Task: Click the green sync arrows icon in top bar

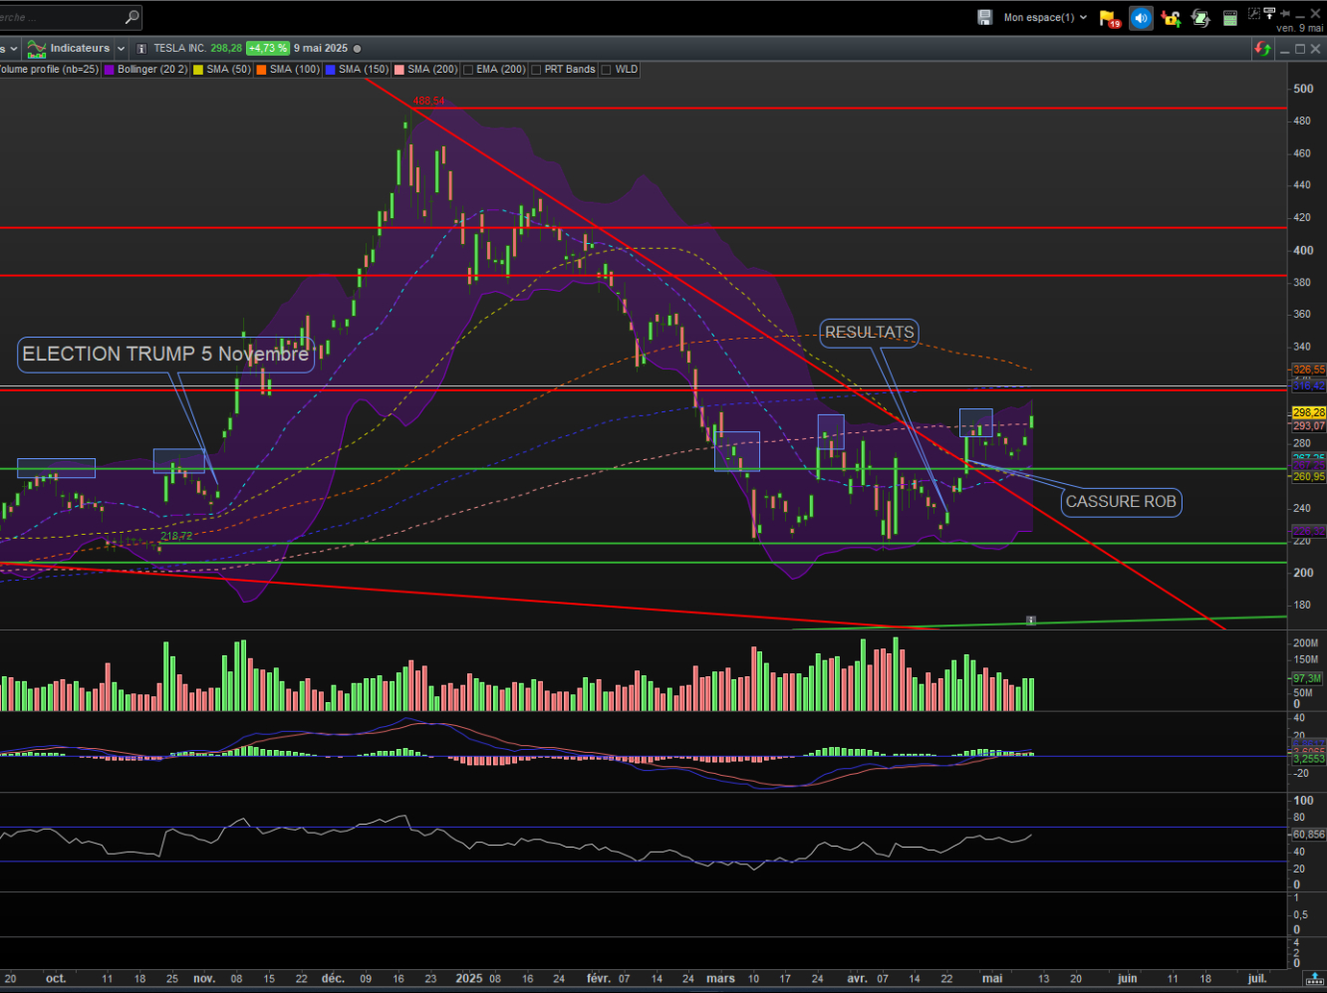Action: pyautogui.click(x=1200, y=18)
